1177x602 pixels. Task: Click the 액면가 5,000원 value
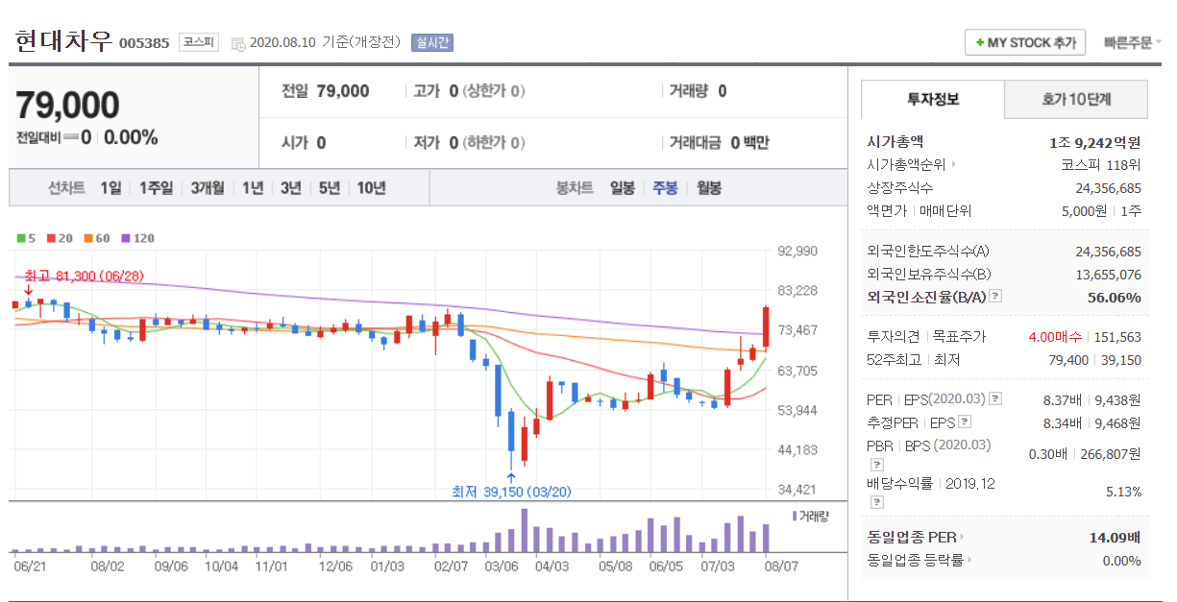1086,210
